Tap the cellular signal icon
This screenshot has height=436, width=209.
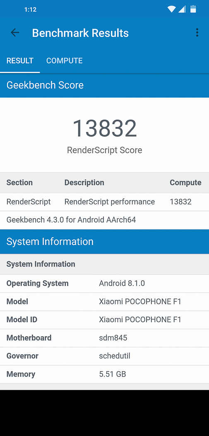tap(182, 10)
